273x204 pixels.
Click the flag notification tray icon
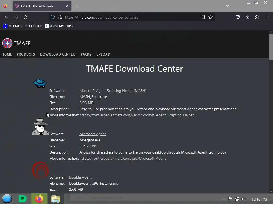(x=231, y=199)
